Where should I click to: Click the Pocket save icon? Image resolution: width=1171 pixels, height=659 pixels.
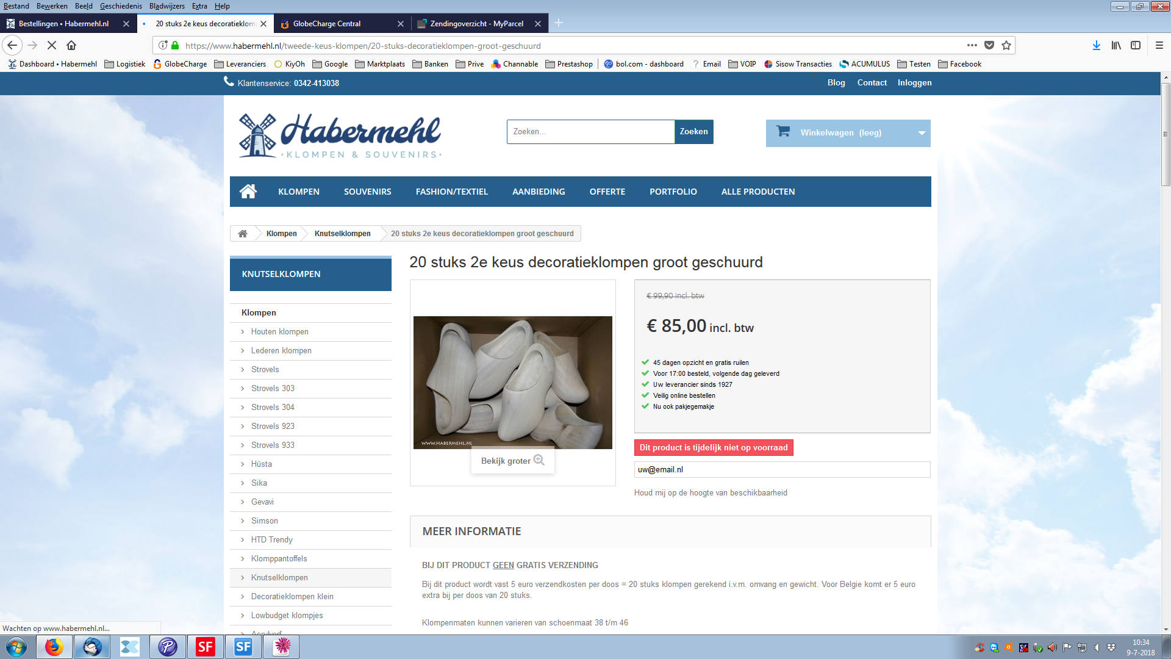coord(989,45)
